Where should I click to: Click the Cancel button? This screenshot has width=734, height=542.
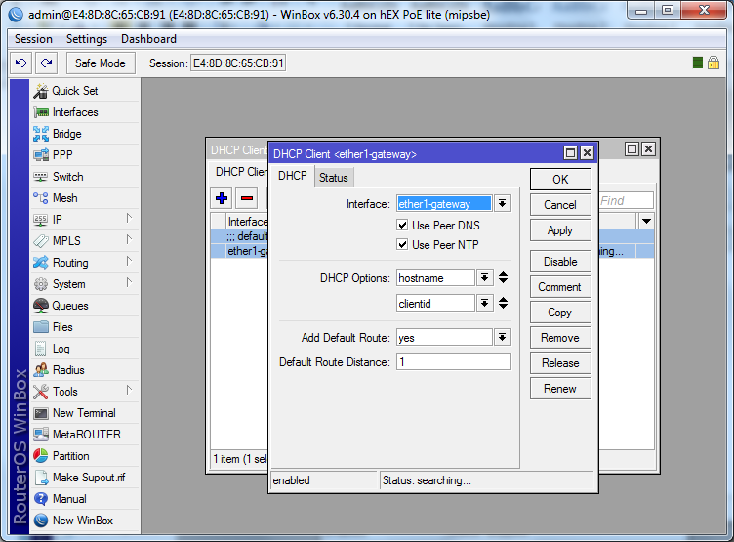click(x=560, y=205)
